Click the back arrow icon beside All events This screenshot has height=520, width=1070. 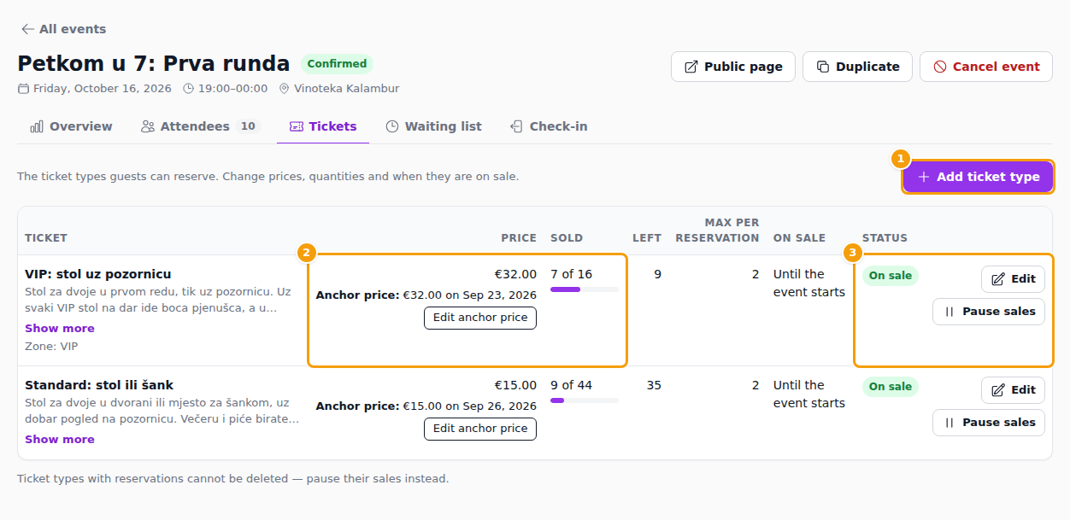[x=28, y=29]
